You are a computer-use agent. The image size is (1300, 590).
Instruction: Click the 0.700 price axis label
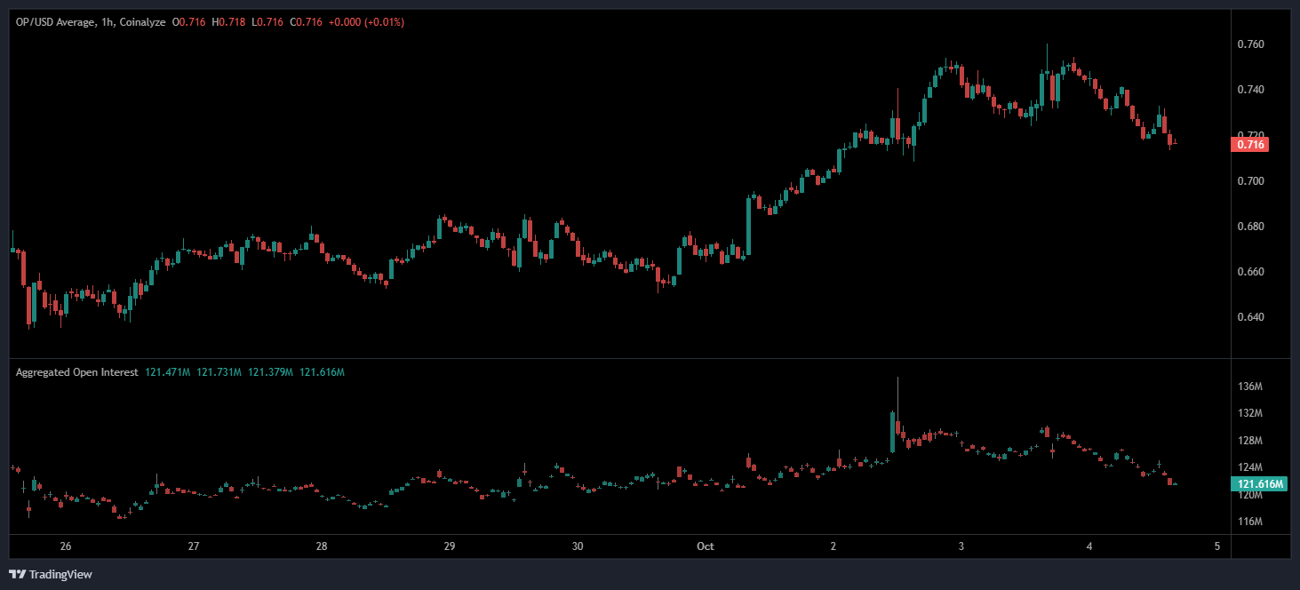click(x=1250, y=181)
